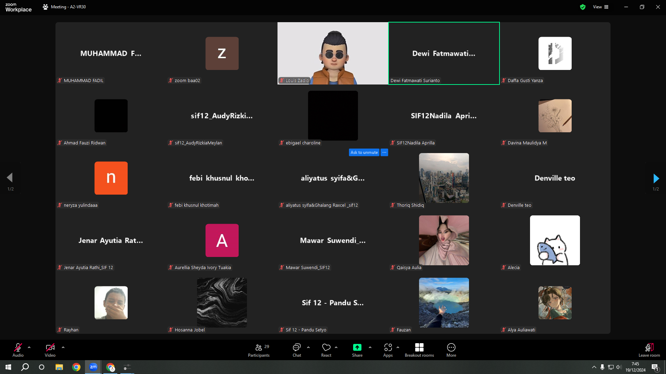Click the Sif 12 - Pandu Setyo label

click(x=306, y=330)
